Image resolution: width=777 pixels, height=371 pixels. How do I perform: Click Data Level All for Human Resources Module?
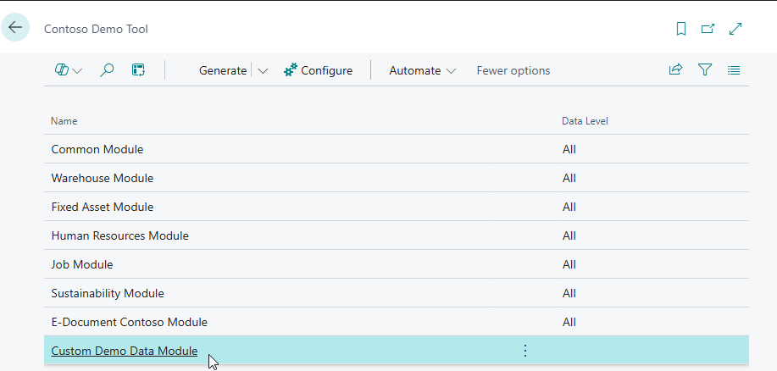click(x=569, y=235)
